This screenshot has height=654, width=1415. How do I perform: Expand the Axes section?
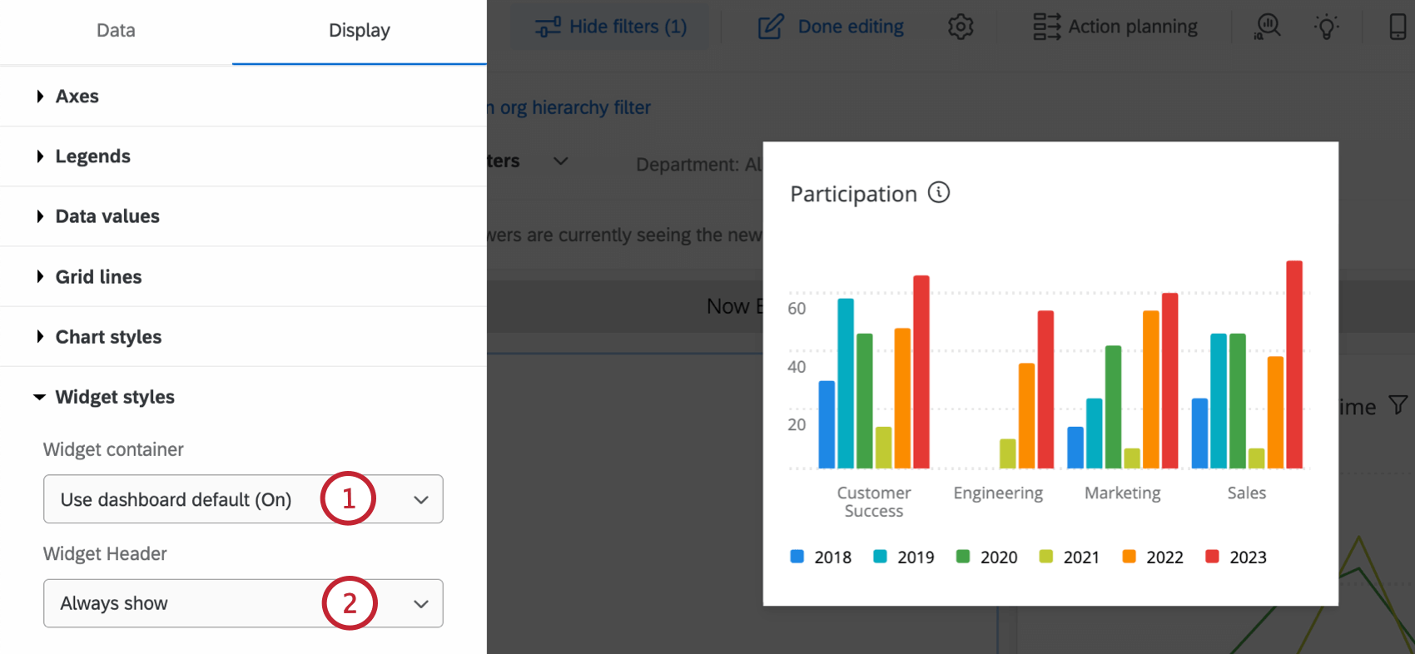click(77, 97)
